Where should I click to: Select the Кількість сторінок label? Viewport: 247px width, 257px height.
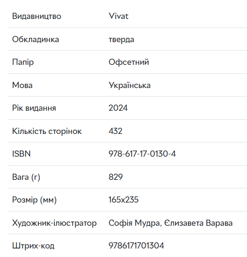coord(47,131)
